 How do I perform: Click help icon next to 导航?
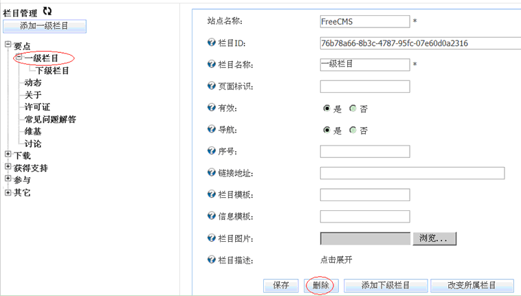click(x=211, y=128)
